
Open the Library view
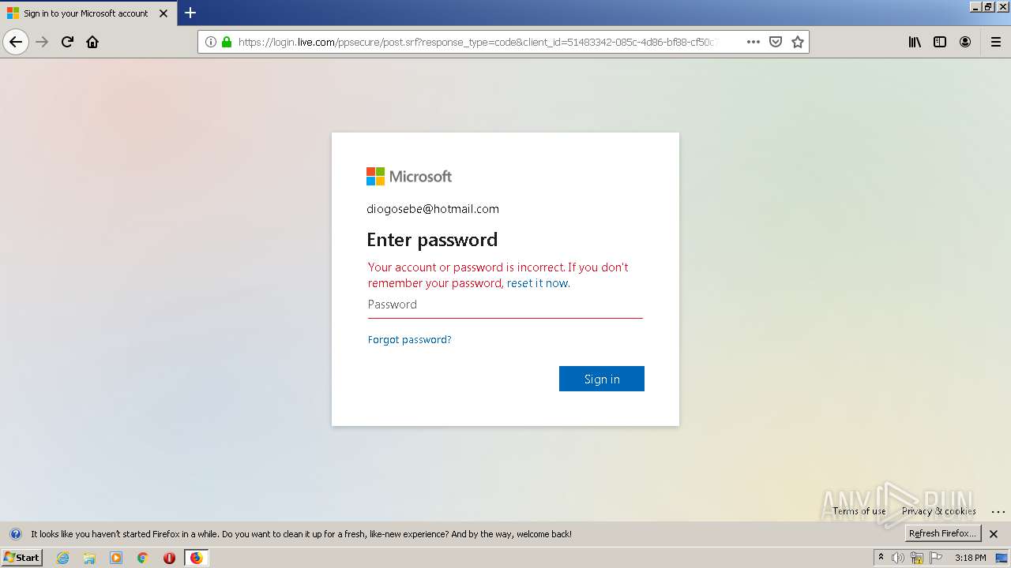tap(915, 42)
